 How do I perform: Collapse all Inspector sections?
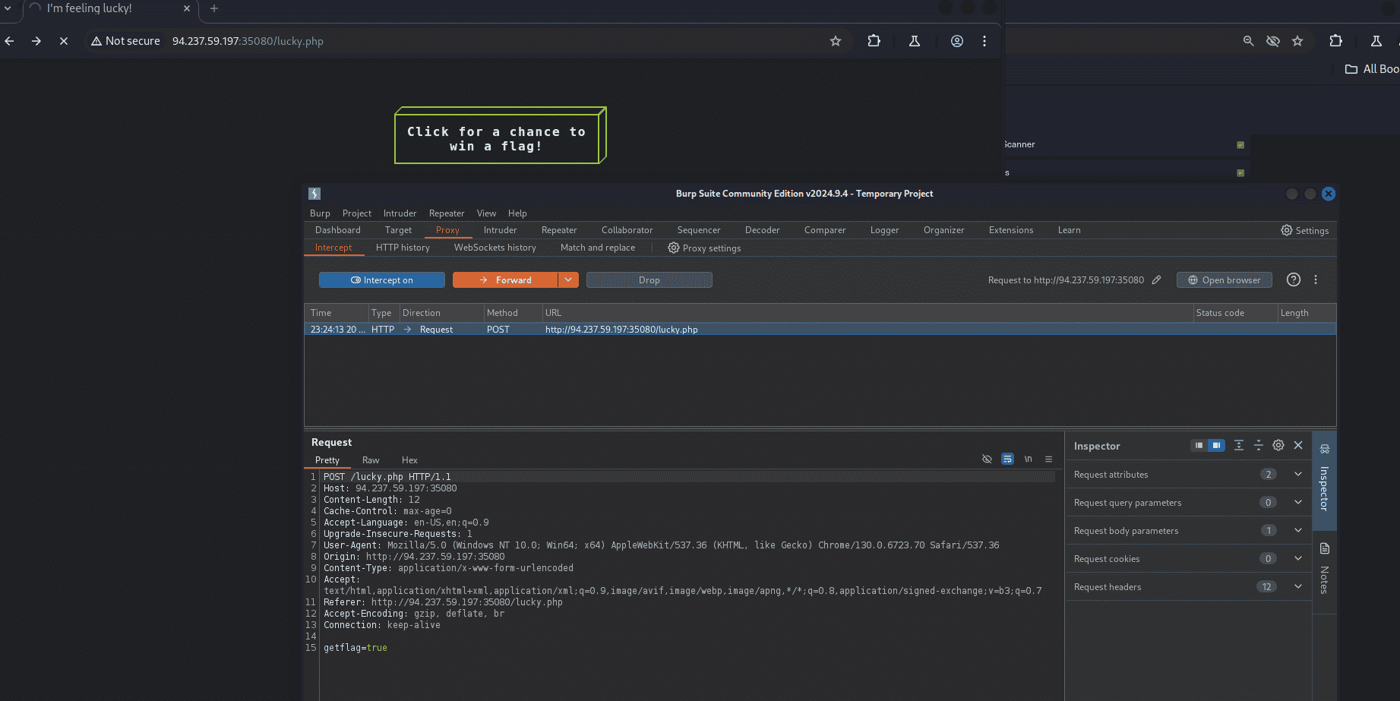tap(1259, 446)
